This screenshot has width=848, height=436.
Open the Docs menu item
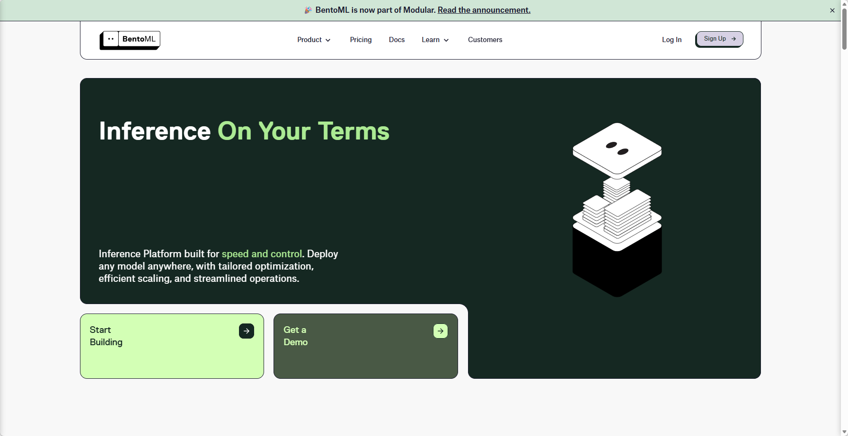pos(397,40)
